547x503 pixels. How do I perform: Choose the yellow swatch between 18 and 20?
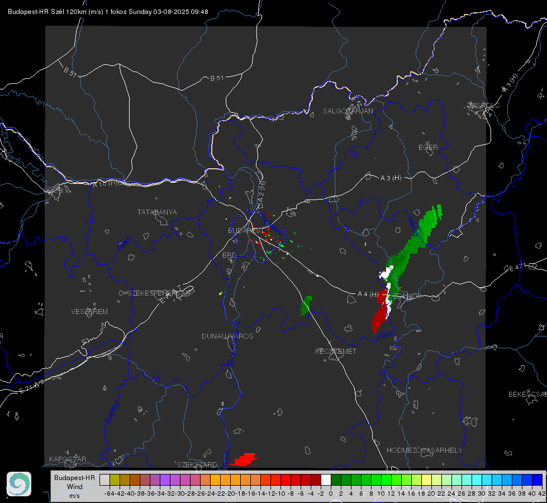426,480
